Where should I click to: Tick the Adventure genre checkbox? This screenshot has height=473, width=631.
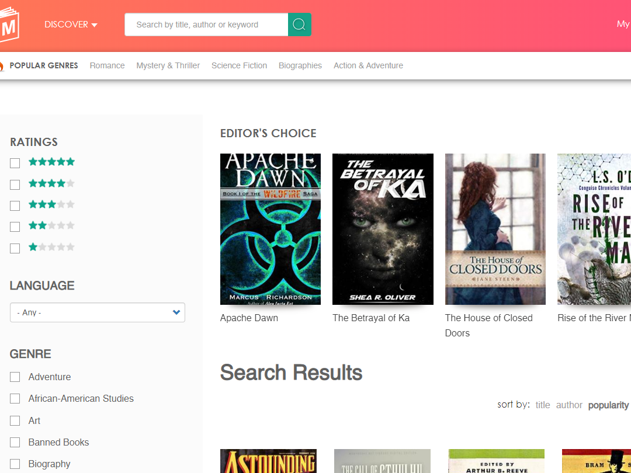tap(15, 378)
